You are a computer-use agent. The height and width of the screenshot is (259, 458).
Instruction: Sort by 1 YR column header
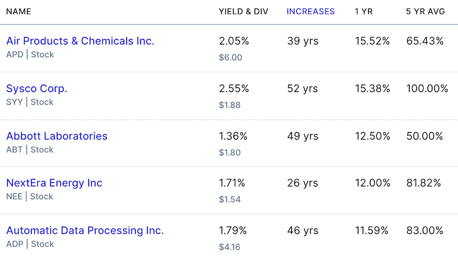tap(365, 12)
